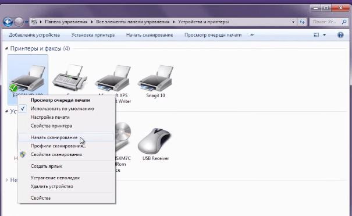The image size is (352, 216).
Task: Toggle 'Использовать по умолчанию' menu option
Action: coord(66,109)
